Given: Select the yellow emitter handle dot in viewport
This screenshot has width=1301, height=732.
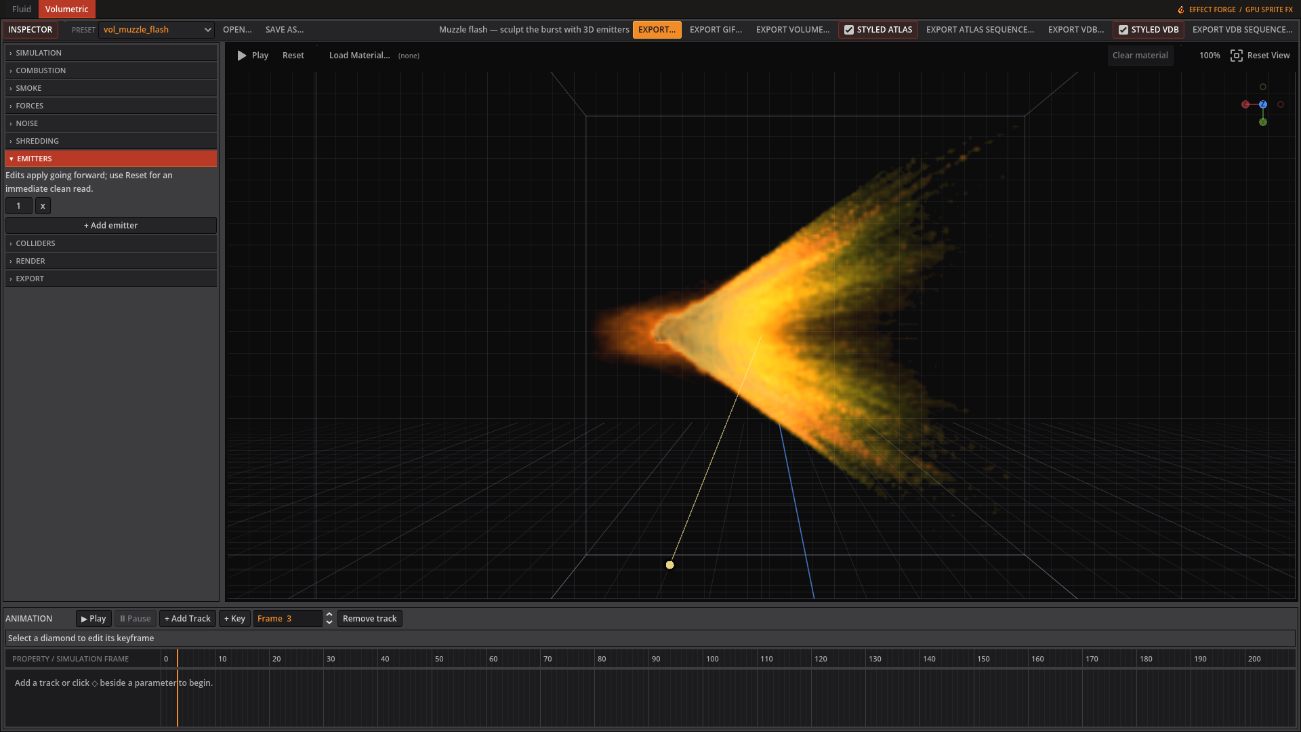Looking at the screenshot, I should tap(670, 565).
